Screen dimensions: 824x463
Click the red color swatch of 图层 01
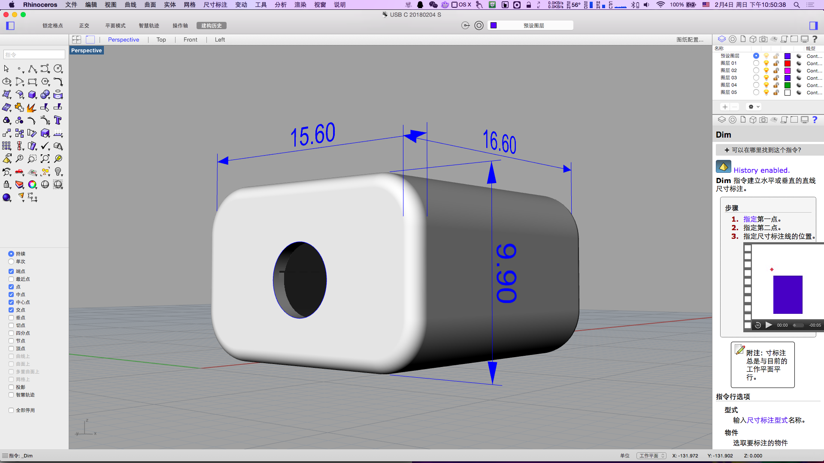788,63
